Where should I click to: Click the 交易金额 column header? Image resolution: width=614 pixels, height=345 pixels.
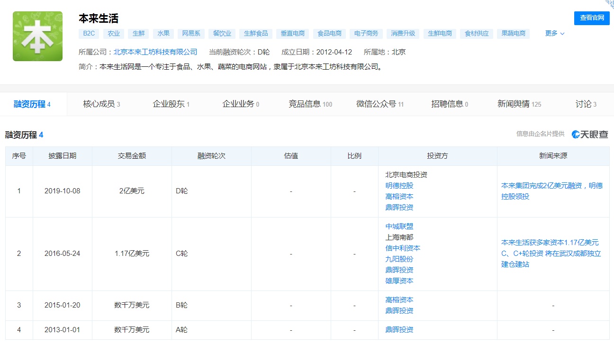click(x=132, y=156)
